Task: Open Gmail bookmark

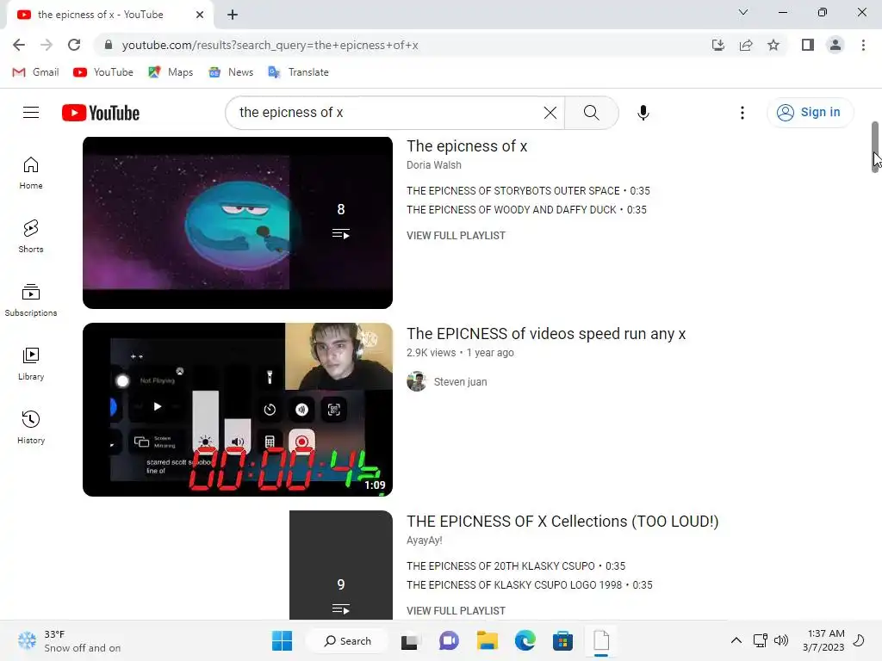Action: pos(35,72)
